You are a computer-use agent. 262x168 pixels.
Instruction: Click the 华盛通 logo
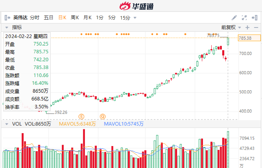[136, 6]
